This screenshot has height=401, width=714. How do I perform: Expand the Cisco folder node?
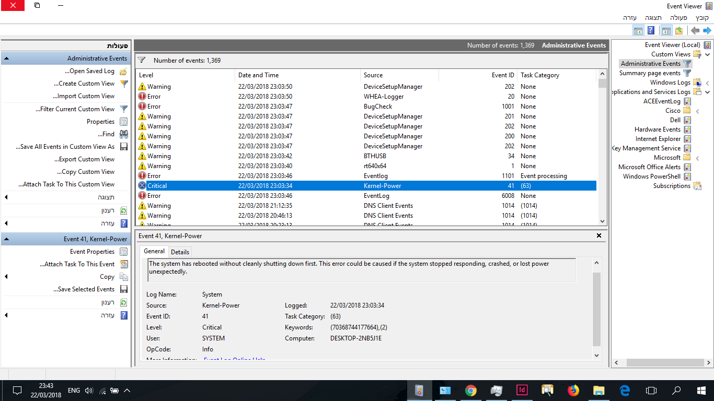pyautogui.click(x=697, y=111)
